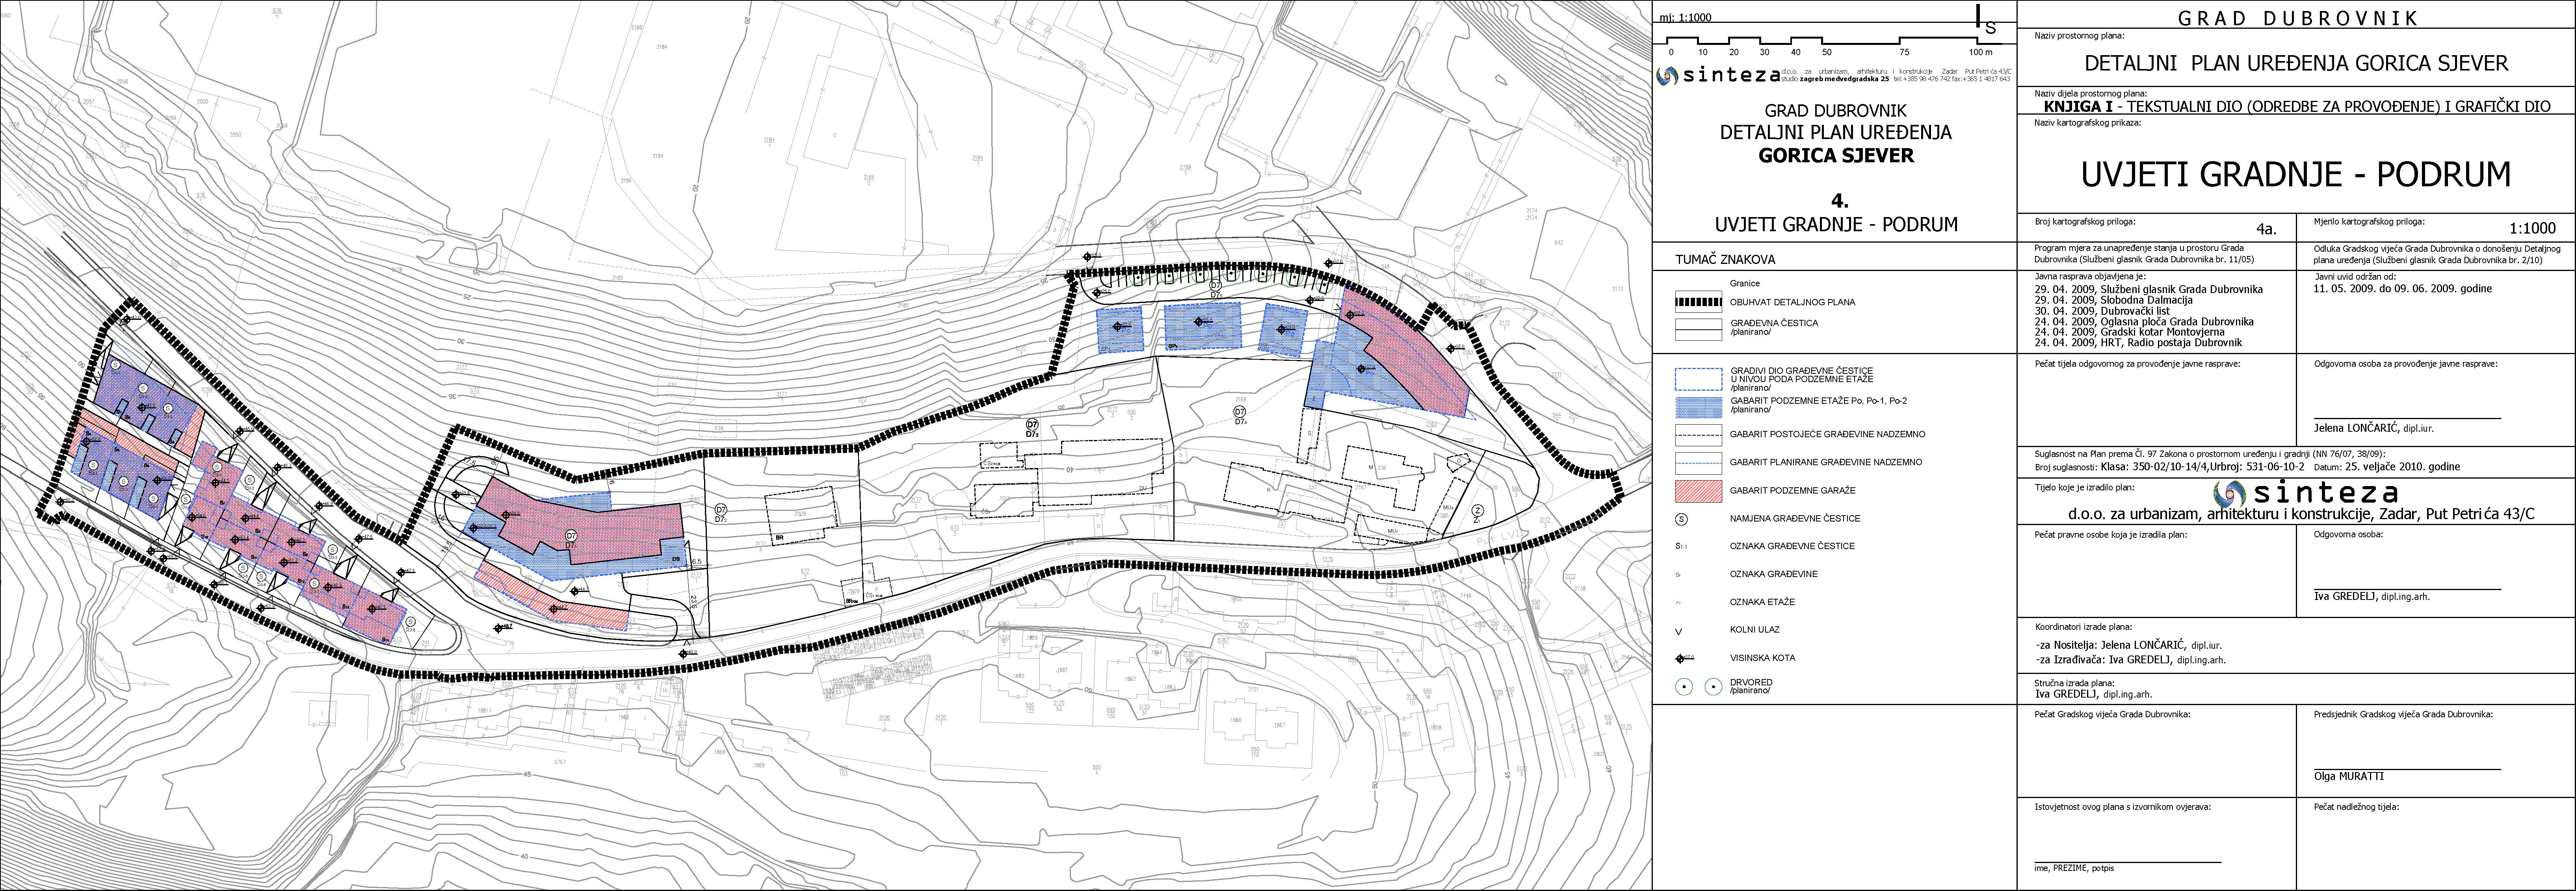
Task: Click the Uvjeti gradnje - Podrum large title
Action: click(2296, 175)
